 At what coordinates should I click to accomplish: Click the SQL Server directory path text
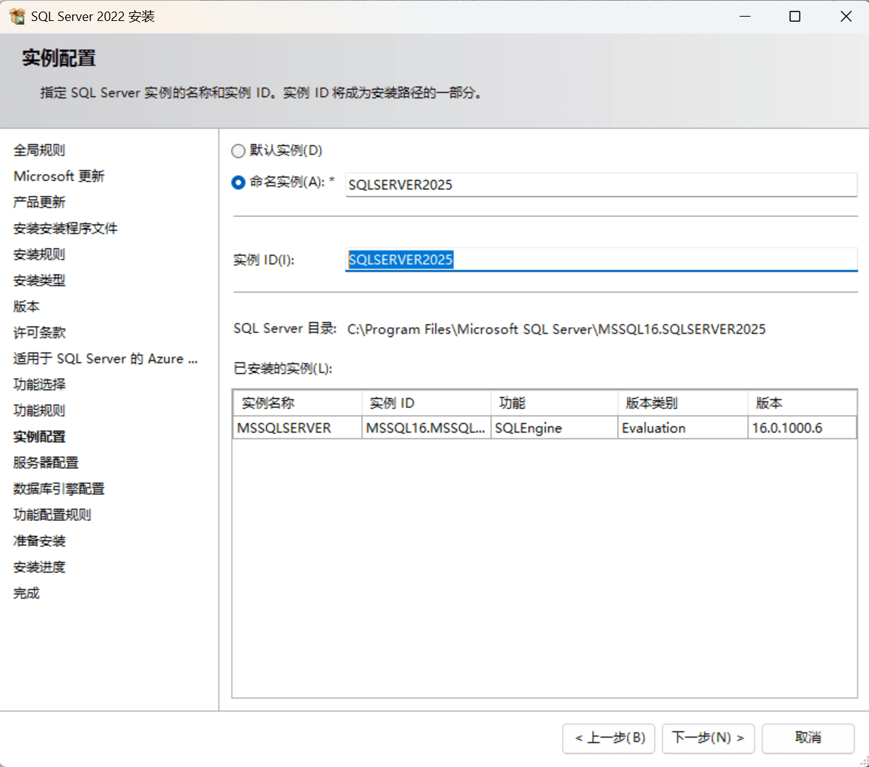pyautogui.click(x=556, y=329)
